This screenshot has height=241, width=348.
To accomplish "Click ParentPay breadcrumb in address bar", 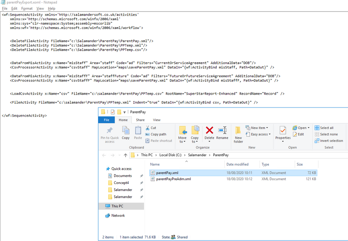I will pyautogui.click(x=221, y=155).
